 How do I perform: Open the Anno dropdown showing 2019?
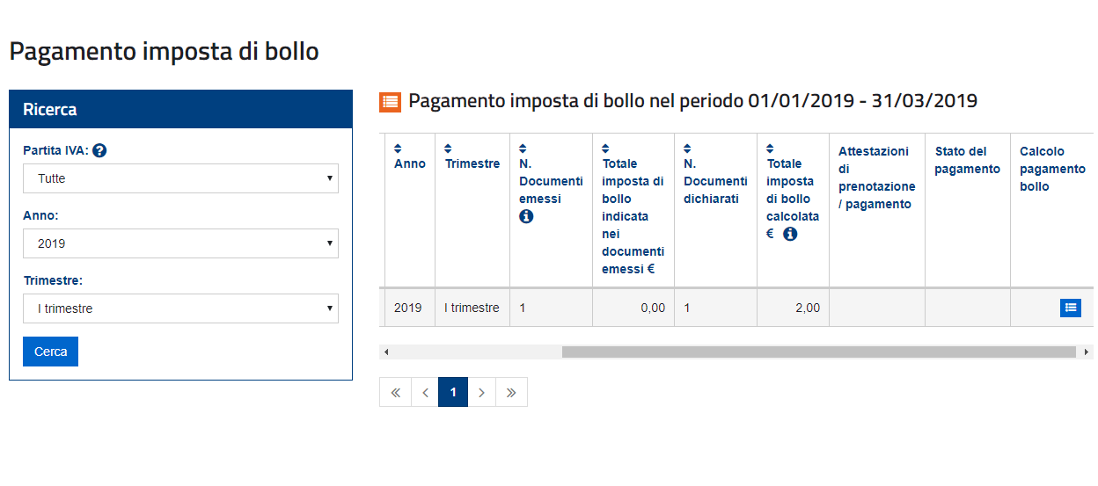click(180, 243)
